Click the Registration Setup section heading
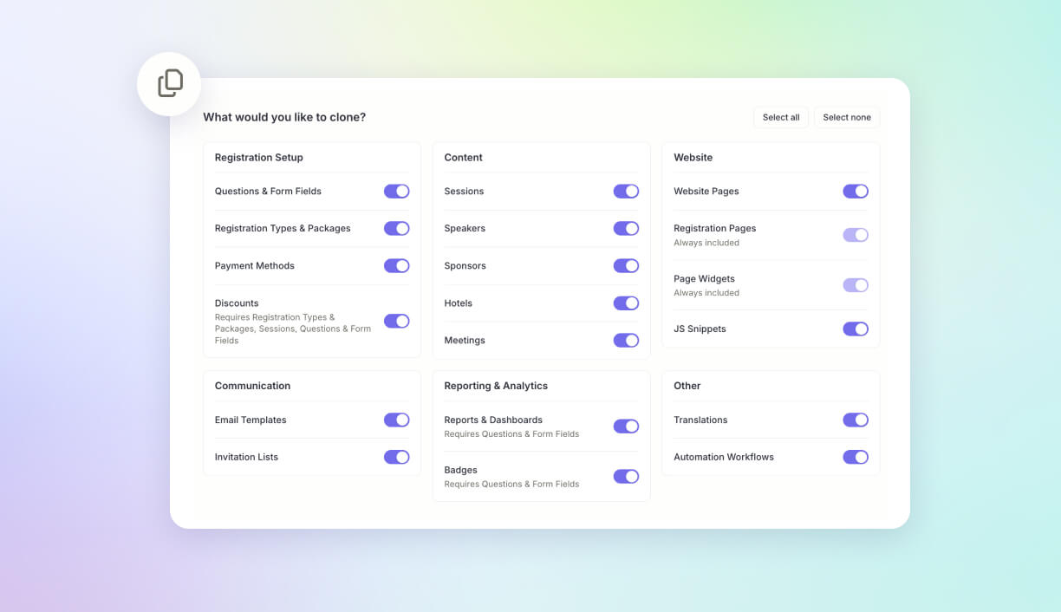1061x612 pixels. tap(259, 158)
